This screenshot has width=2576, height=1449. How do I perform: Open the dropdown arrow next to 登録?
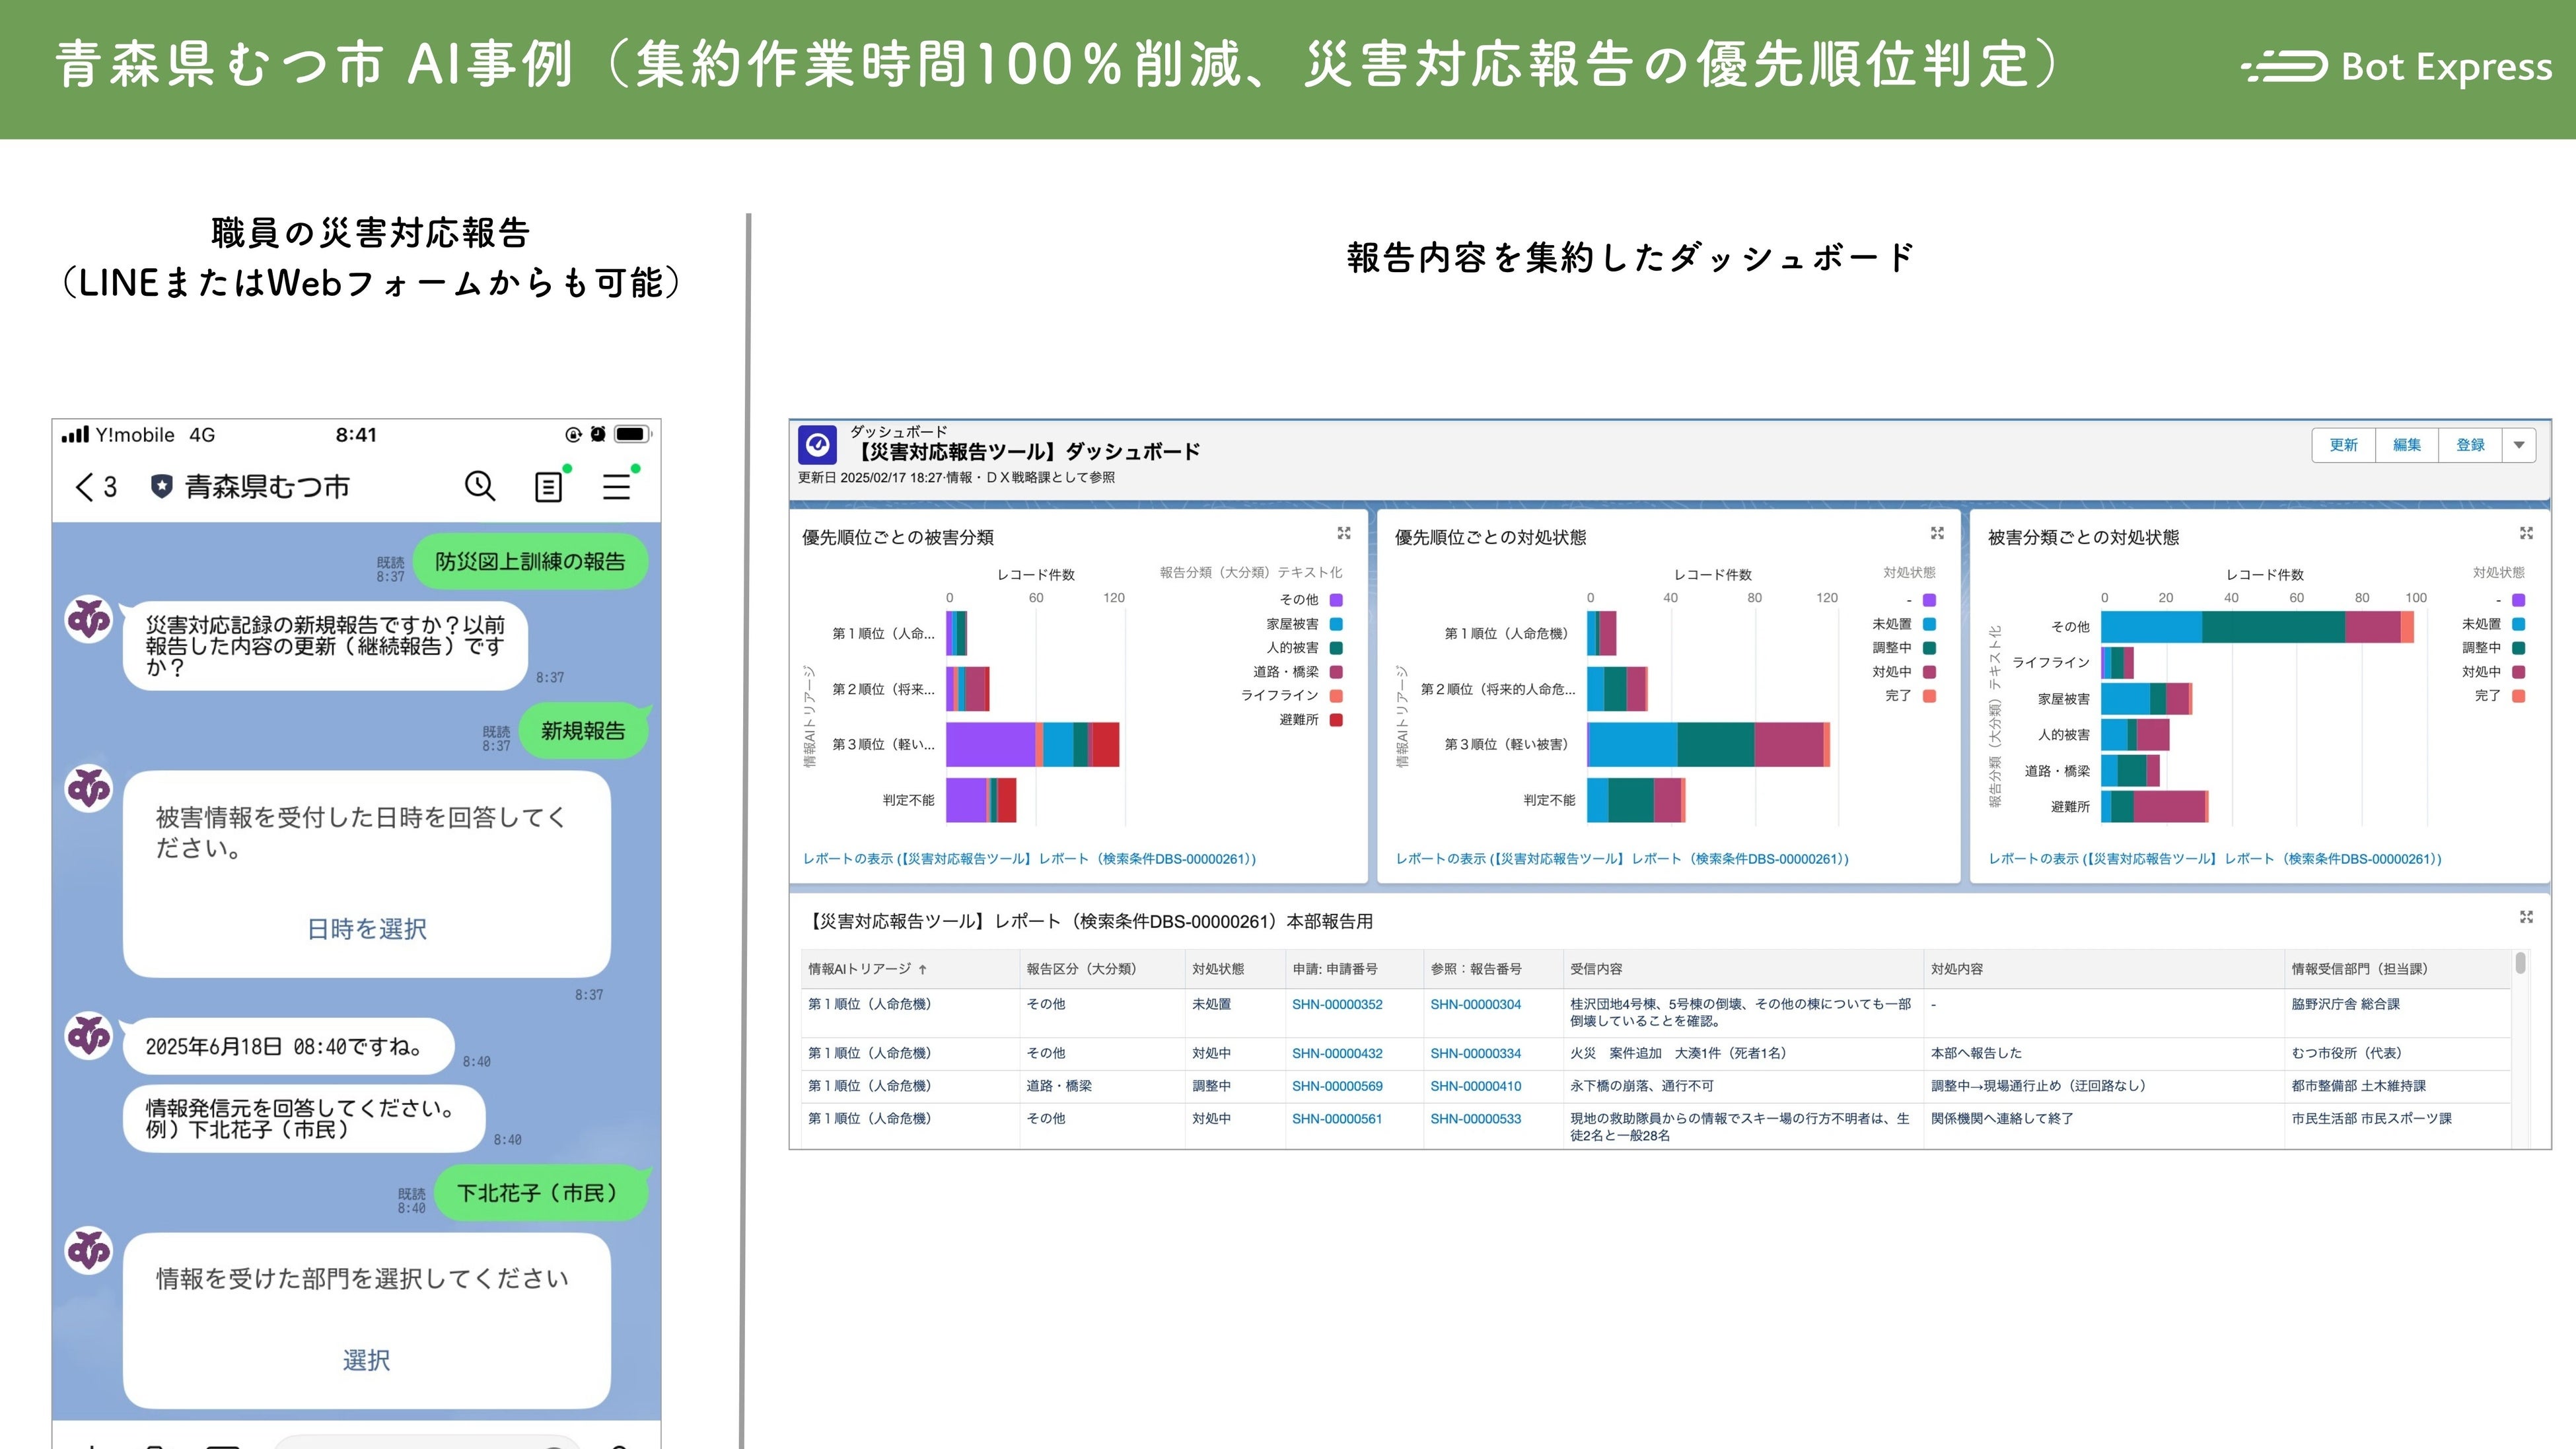point(2519,445)
